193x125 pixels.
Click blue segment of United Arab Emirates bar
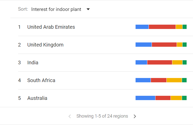click(x=142, y=27)
